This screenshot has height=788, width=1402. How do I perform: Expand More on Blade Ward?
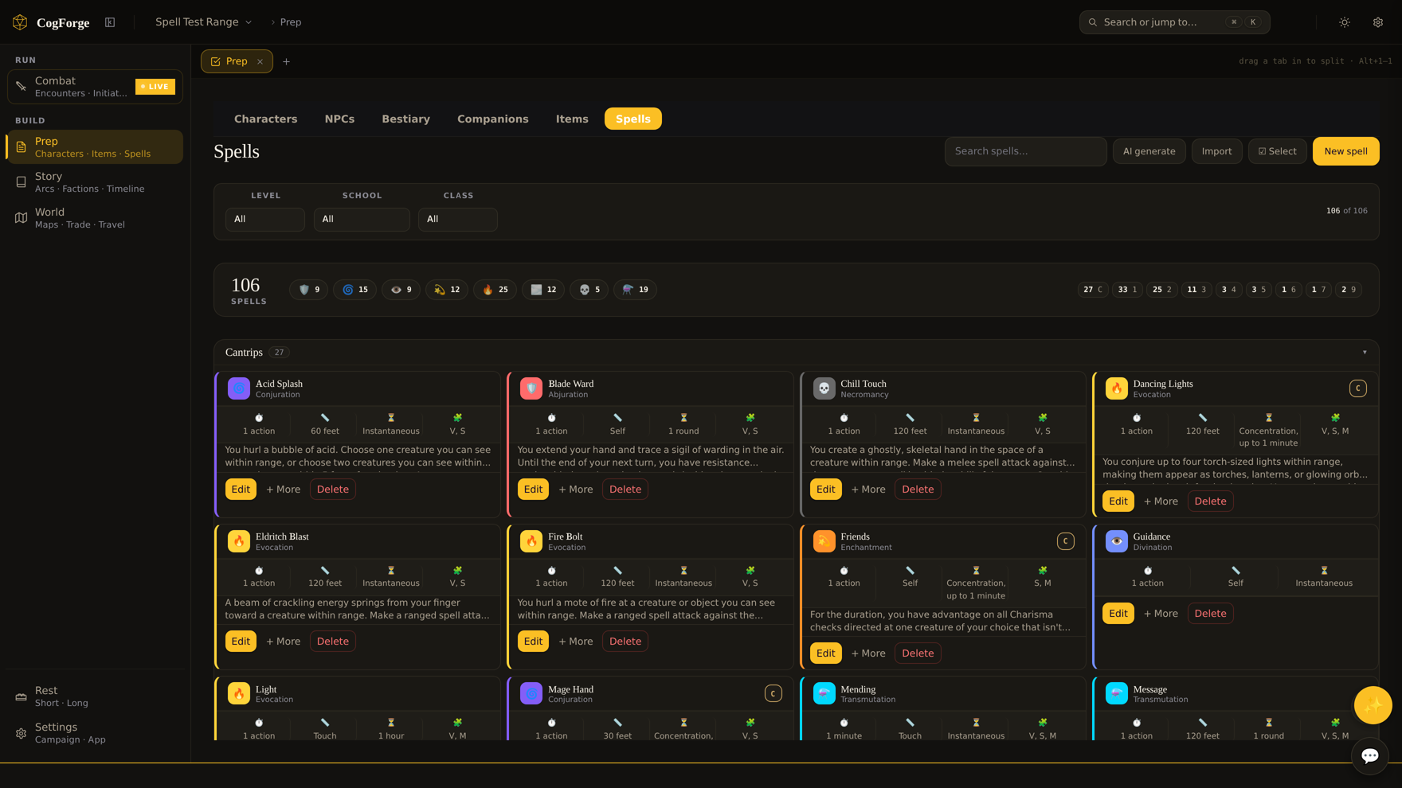pyautogui.click(x=576, y=490)
